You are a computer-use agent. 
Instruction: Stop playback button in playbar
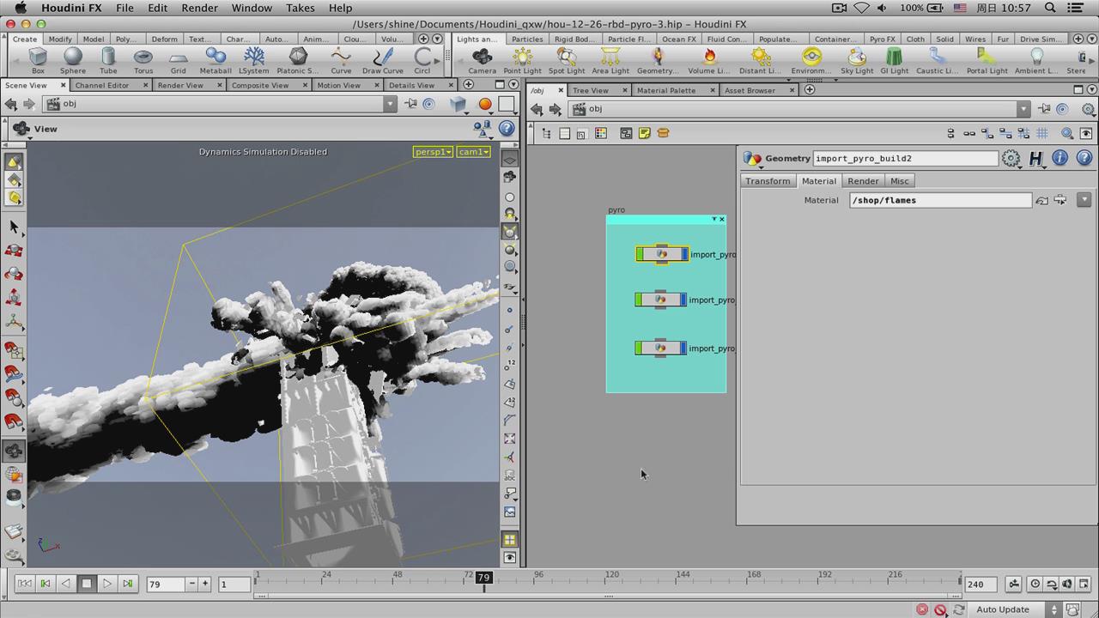87,584
